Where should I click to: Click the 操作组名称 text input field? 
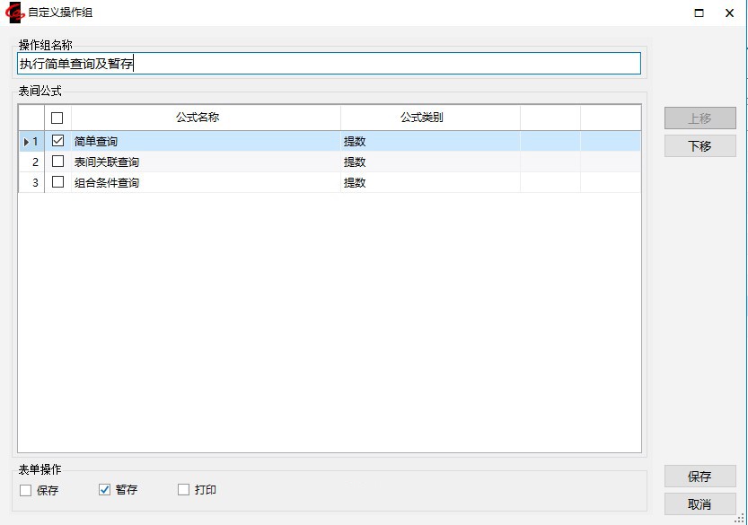pos(329,64)
